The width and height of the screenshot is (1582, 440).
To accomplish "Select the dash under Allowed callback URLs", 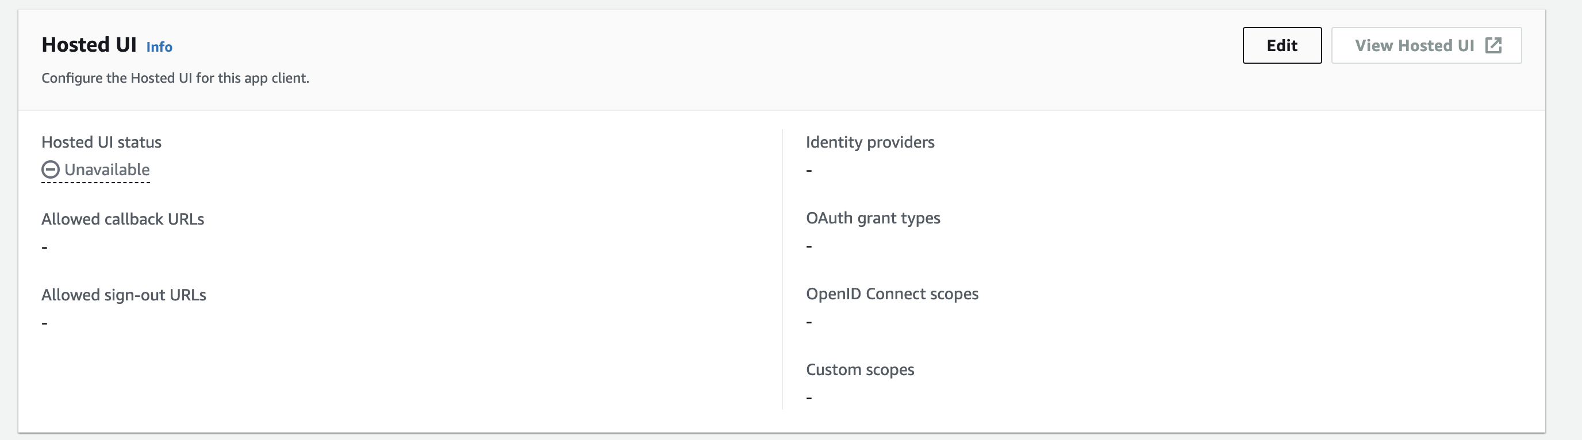I will [x=45, y=248].
